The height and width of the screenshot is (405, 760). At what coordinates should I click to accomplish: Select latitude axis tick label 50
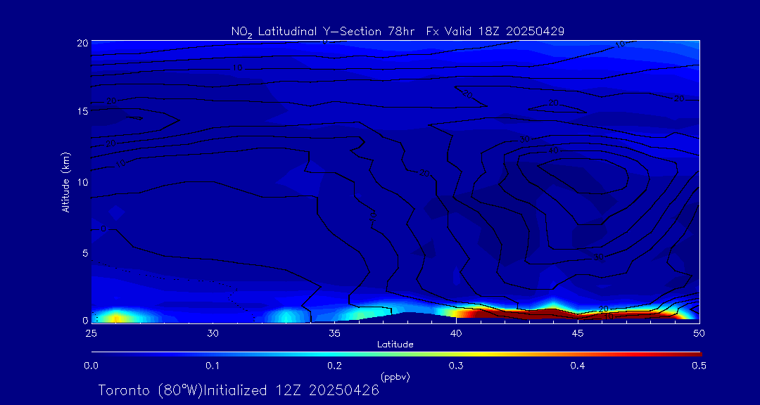coord(699,333)
